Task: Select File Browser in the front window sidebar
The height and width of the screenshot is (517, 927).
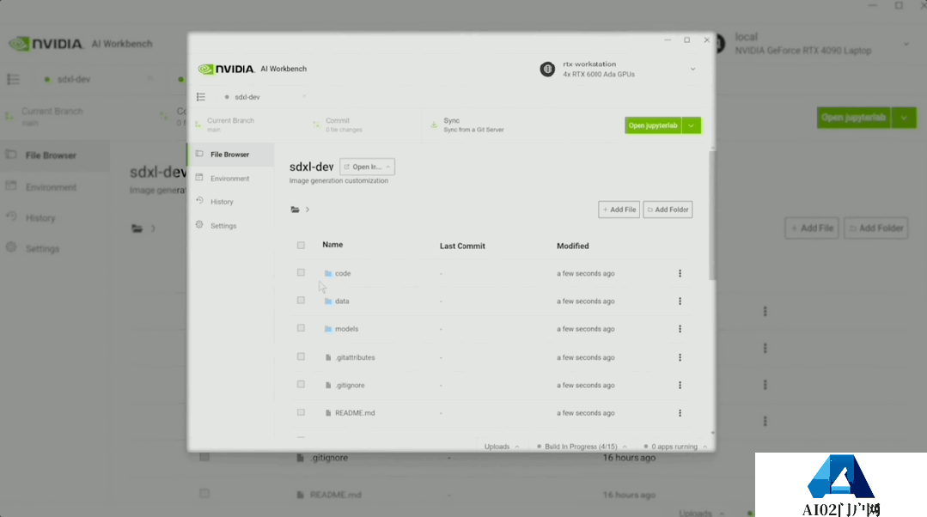Action: [x=230, y=155]
